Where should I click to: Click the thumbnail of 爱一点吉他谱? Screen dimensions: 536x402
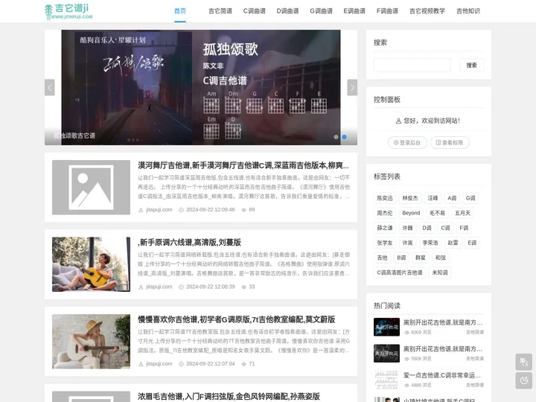[x=386, y=380]
